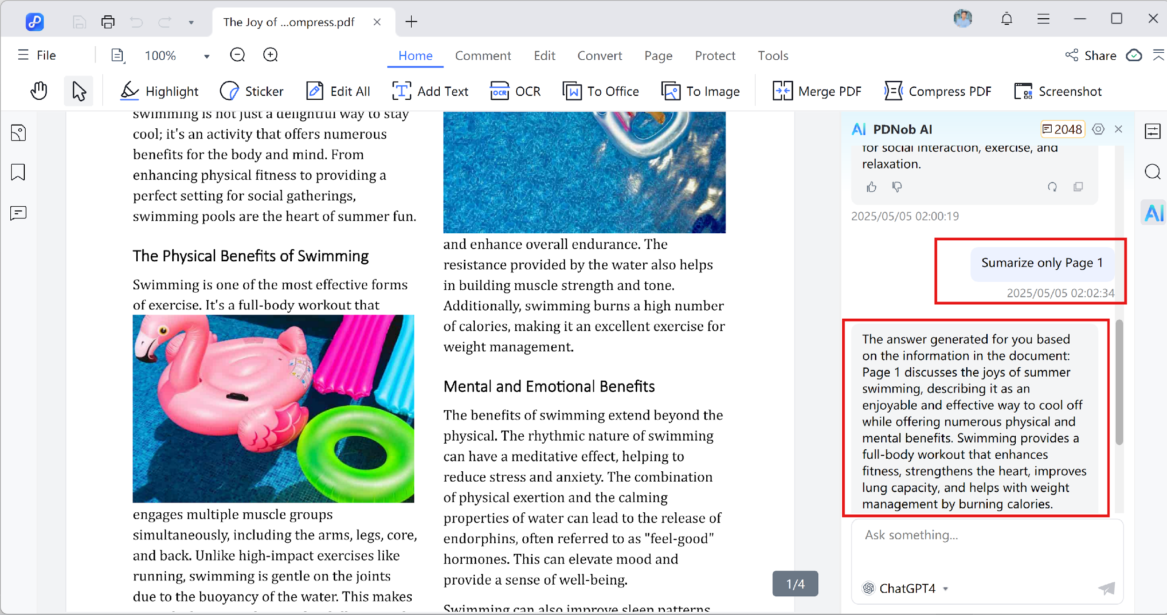Switch to the Convert ribbon tab
The image size is (1167, 615).
pos(599,55)
